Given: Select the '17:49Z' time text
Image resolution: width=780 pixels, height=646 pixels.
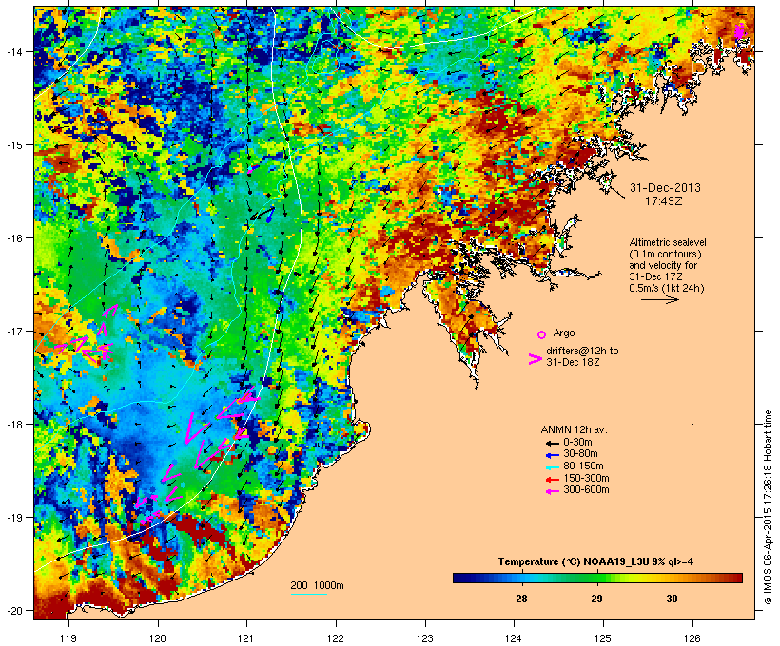Looking at the screenshot, I should point(664,201).
